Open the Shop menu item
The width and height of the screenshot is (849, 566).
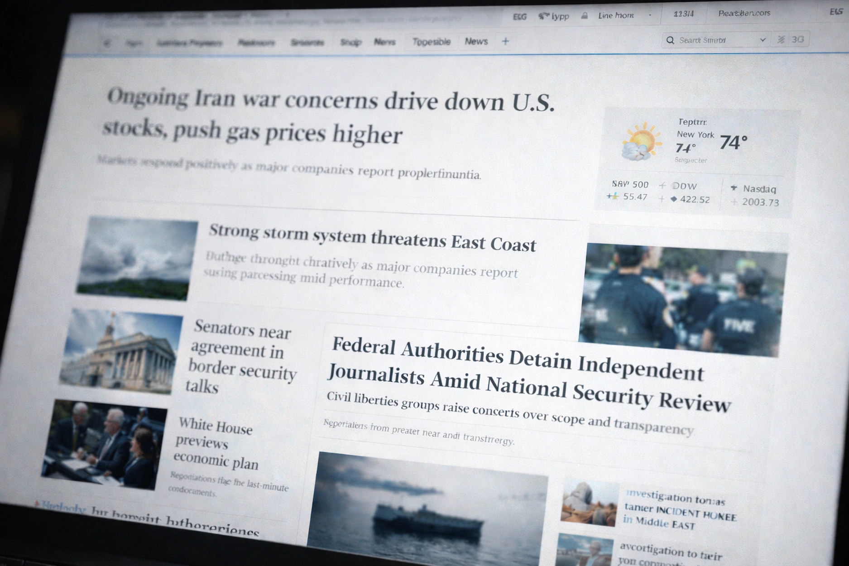tap(350, 42)
